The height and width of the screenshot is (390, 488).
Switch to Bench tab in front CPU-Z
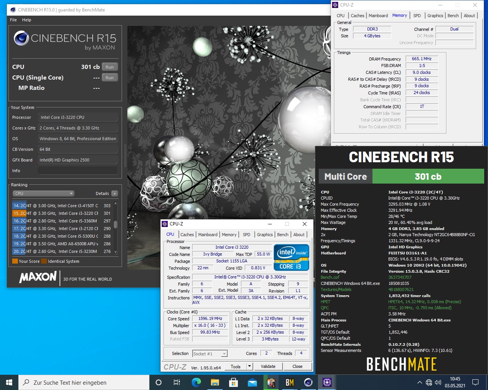(x=283, y=235)
